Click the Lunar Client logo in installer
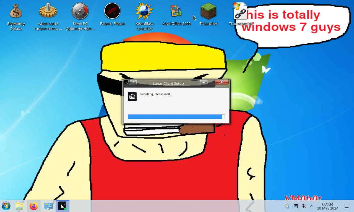 [x=132, y=97]
